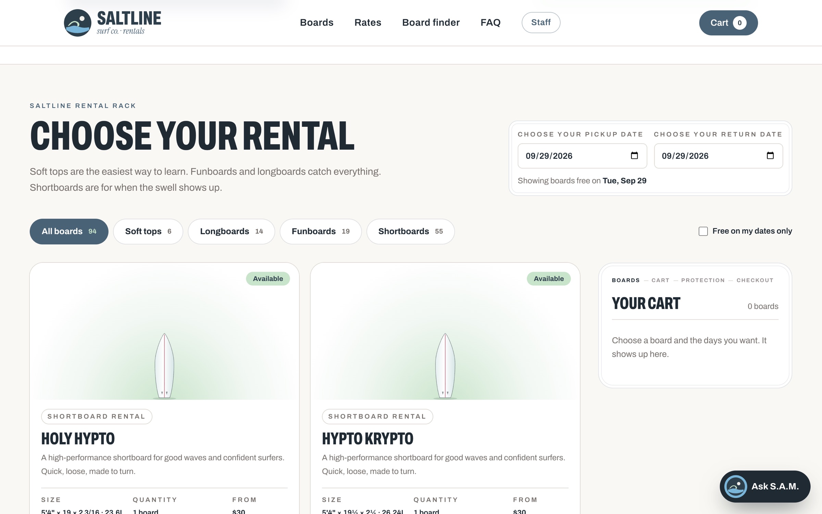Screen dimensions: 822x514
Task: Click the Your Cart heading
Action: point(646,304)
